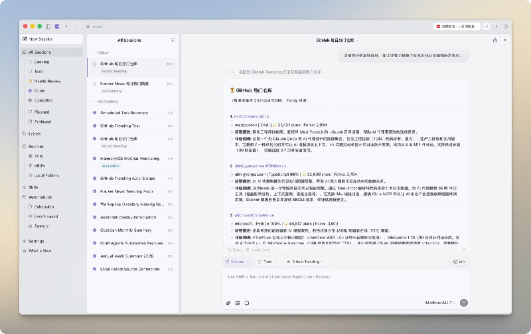This screenshot has width=531, height=334.
Task: Go forward with the right arrow
Action: pyautogui.click(x=75, y=27)
